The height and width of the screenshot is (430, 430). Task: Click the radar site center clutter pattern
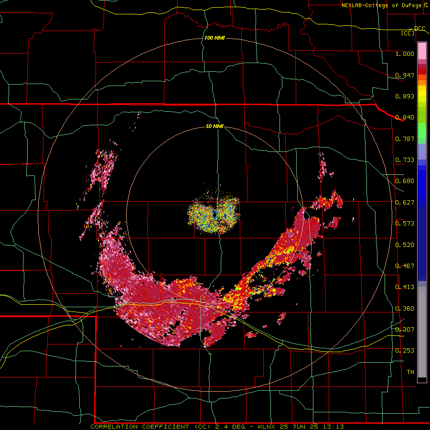[x=214, y=215]
